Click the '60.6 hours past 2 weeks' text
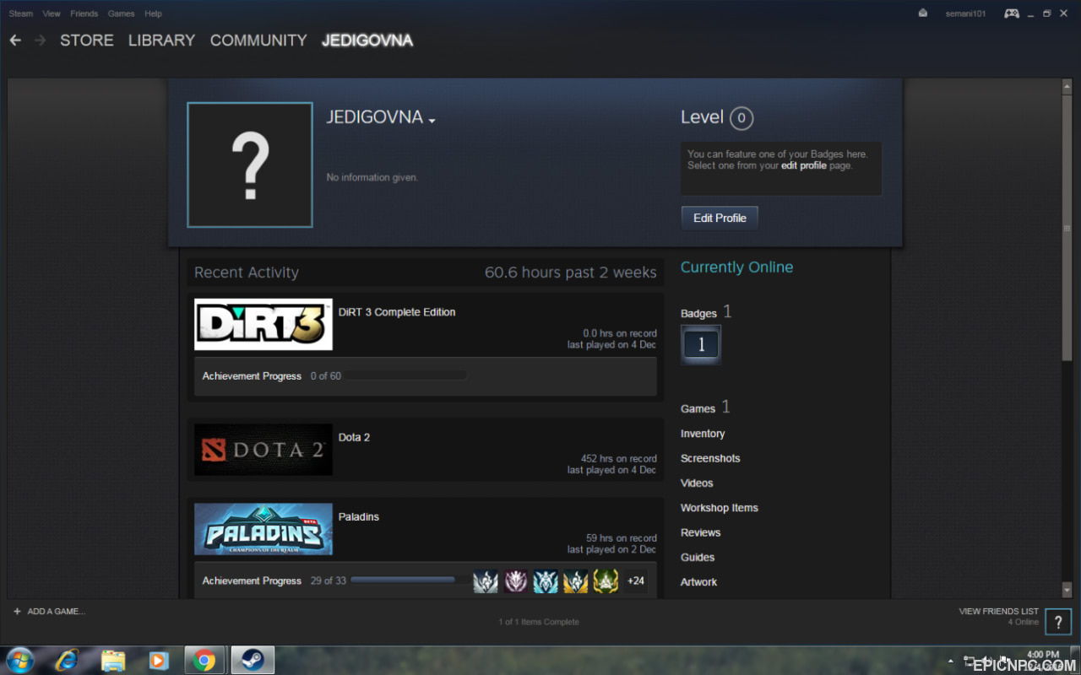This screenshot has height=675, width=1081. pos(570,273)
